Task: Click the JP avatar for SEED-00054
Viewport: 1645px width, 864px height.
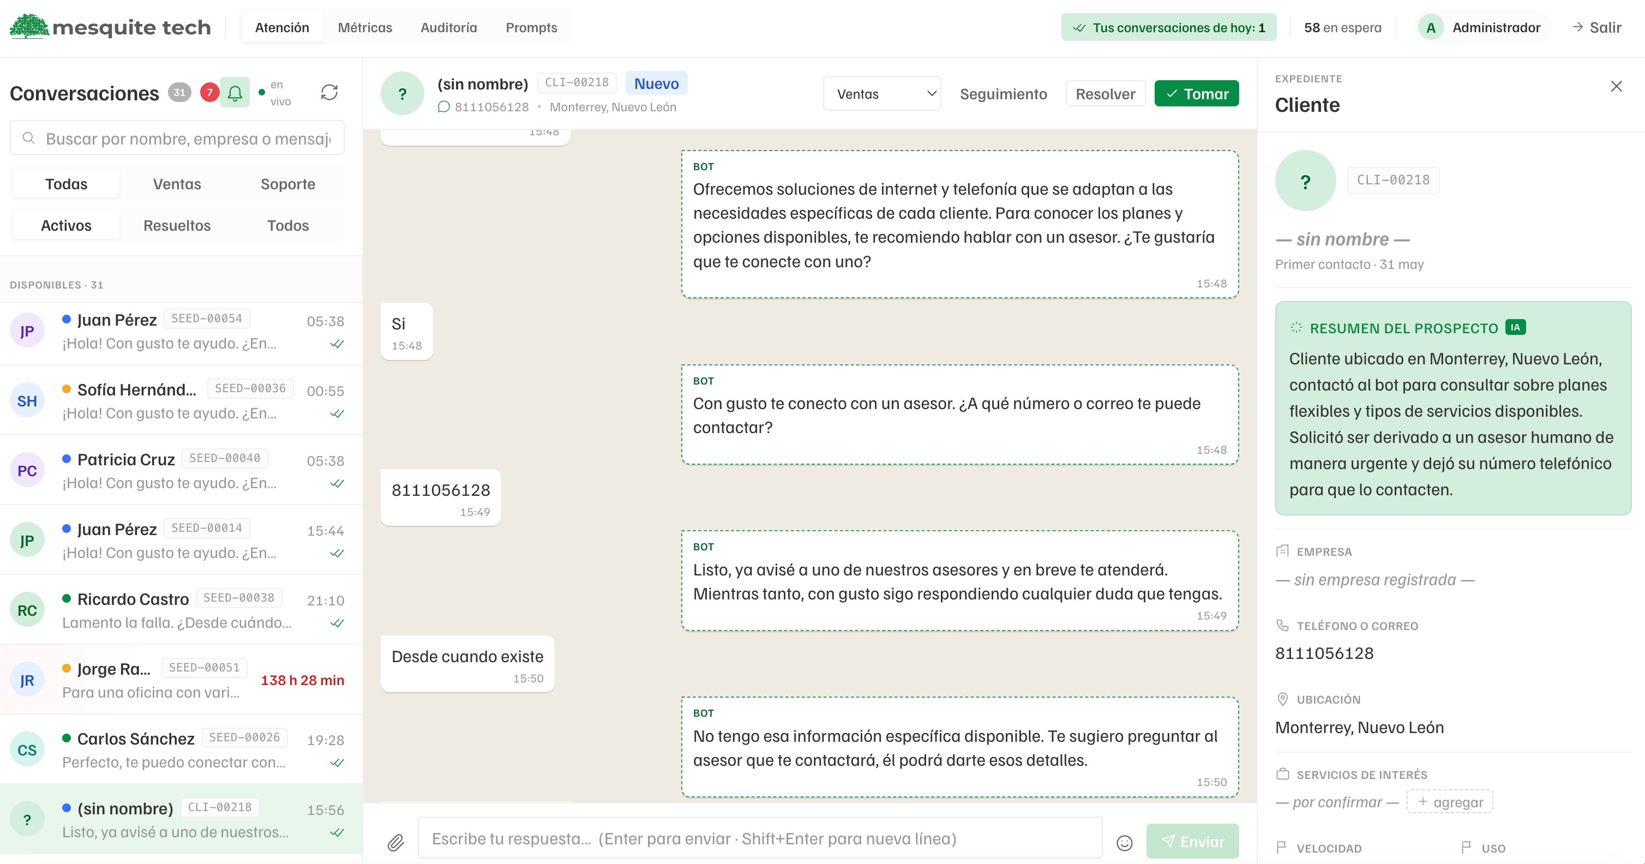Action: (27, 331)
